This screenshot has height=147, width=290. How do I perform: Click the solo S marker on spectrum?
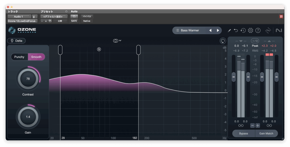(x=99, y=49)
